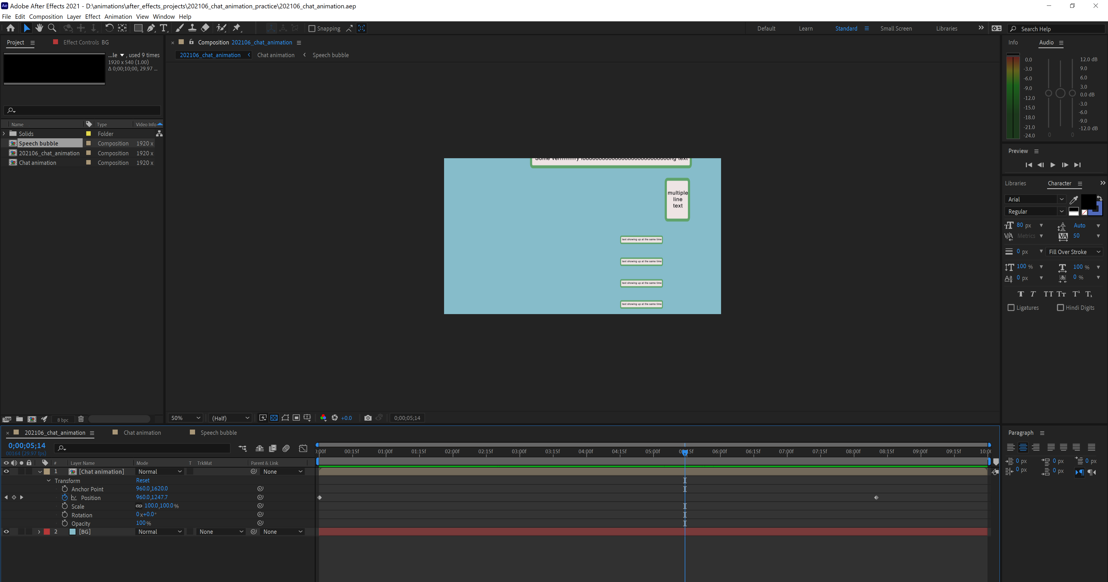Toggle the Opacity stopwatch
The width and height of the screenshot is (1108, 582).
tap(65, 523)
